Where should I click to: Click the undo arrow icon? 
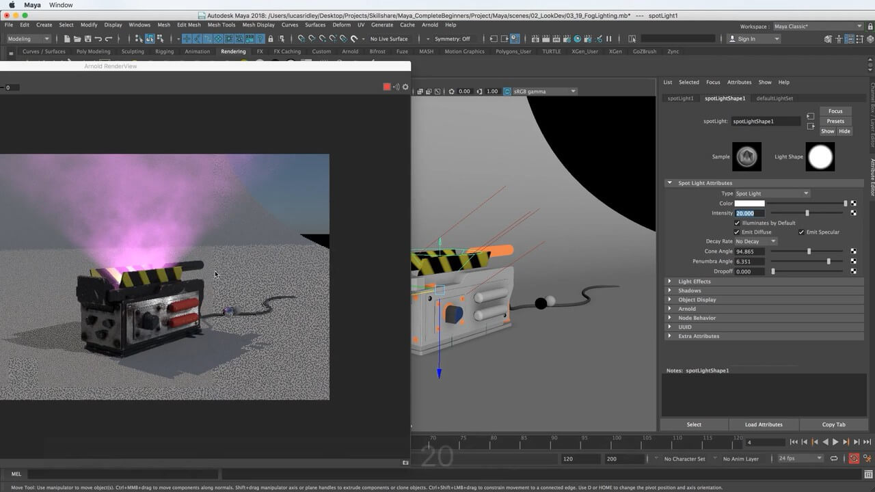tap(98, 39)
